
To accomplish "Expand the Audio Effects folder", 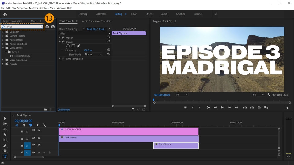I will tap(3, 40).
